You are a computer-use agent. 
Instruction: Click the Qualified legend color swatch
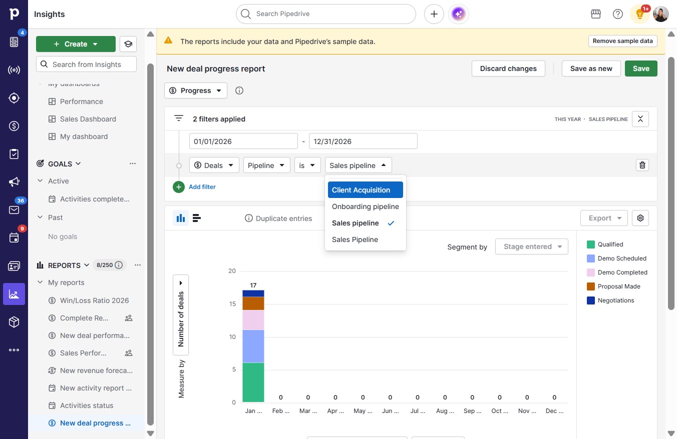[x=591, y=244]
